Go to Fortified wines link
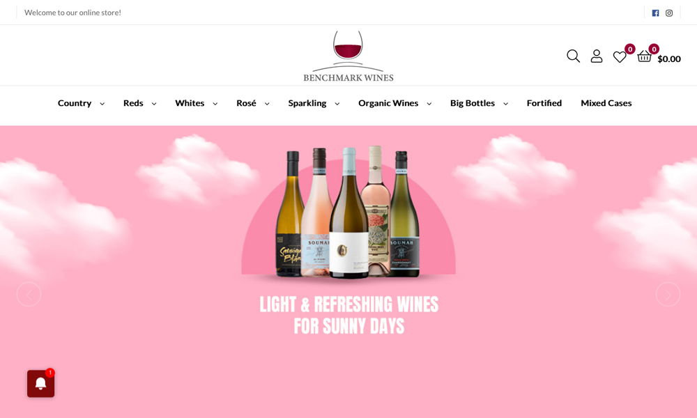 [544, 103]
